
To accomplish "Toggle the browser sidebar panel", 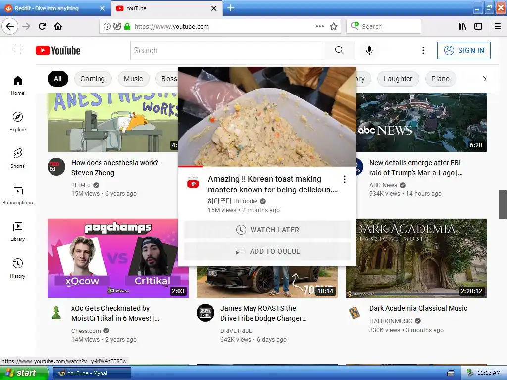I will pyautogui.click(x=478, y=27).
